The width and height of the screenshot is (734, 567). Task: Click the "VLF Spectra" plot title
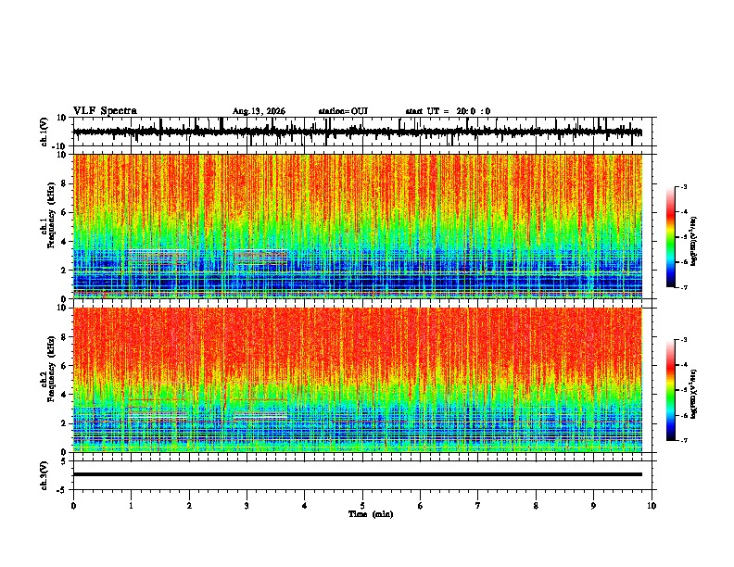[105, 111]
